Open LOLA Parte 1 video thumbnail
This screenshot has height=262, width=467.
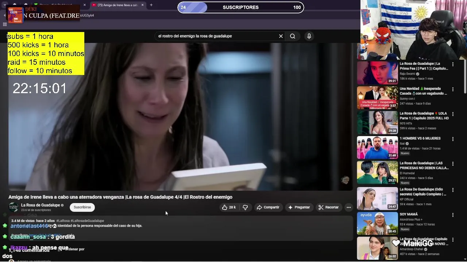point(377,123)
